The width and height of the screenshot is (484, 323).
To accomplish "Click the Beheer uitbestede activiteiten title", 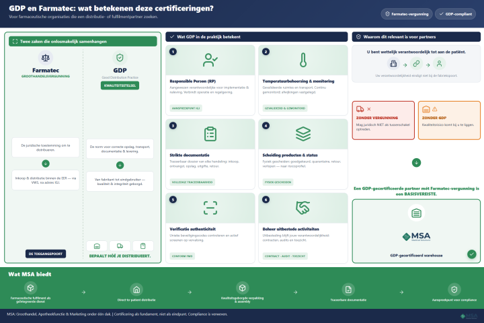I will pos(290,229).
